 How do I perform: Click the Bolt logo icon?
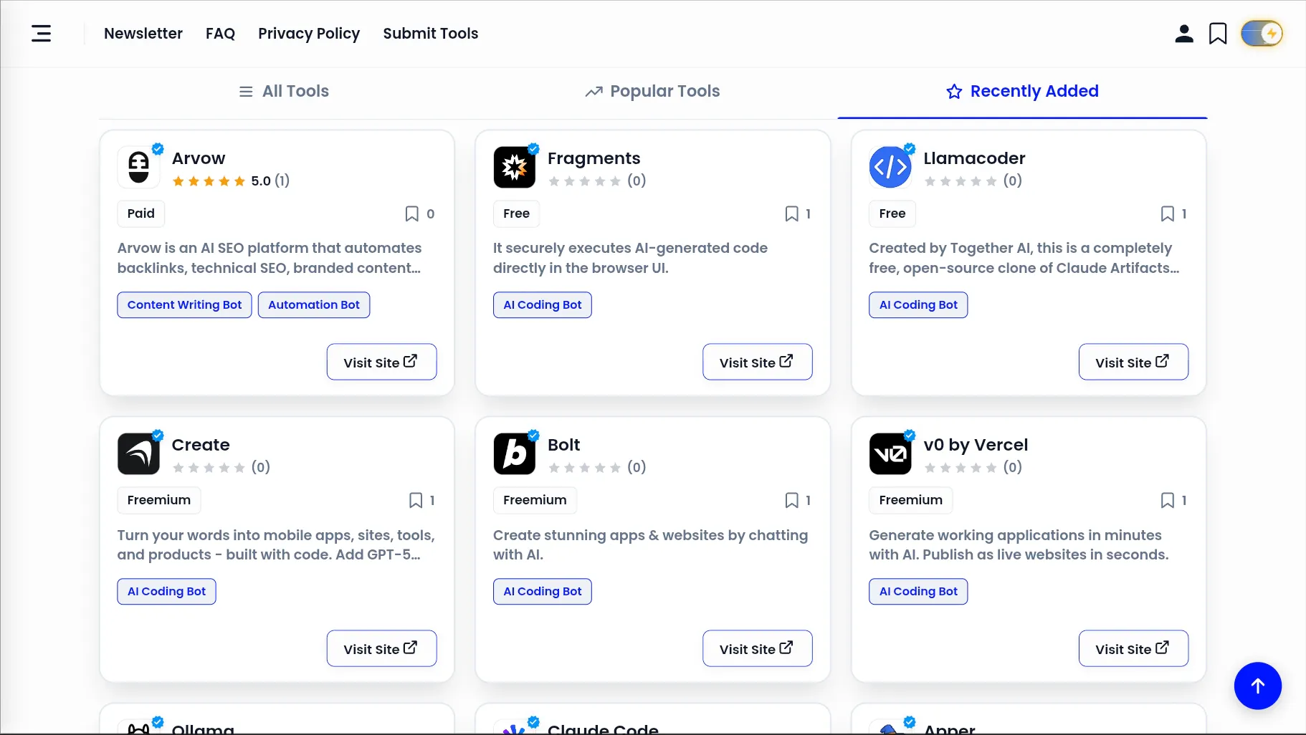pyautogui.click(x=515, y=453)
